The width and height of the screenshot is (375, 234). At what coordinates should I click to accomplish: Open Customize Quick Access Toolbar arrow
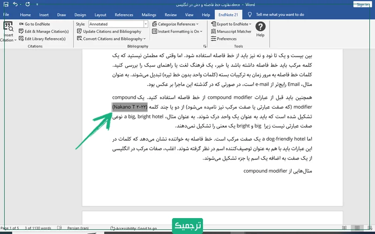(37, 4)
